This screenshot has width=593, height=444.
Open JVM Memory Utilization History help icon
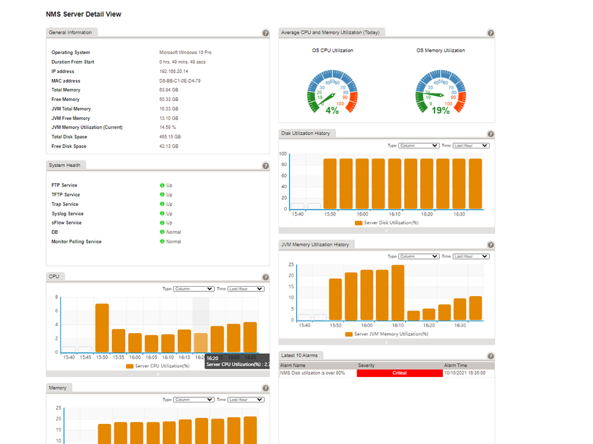(490, 245)
